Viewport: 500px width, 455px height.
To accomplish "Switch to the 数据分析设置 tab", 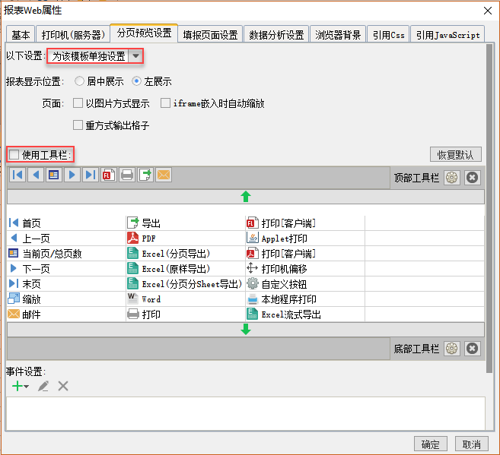I will click(276, 34).
